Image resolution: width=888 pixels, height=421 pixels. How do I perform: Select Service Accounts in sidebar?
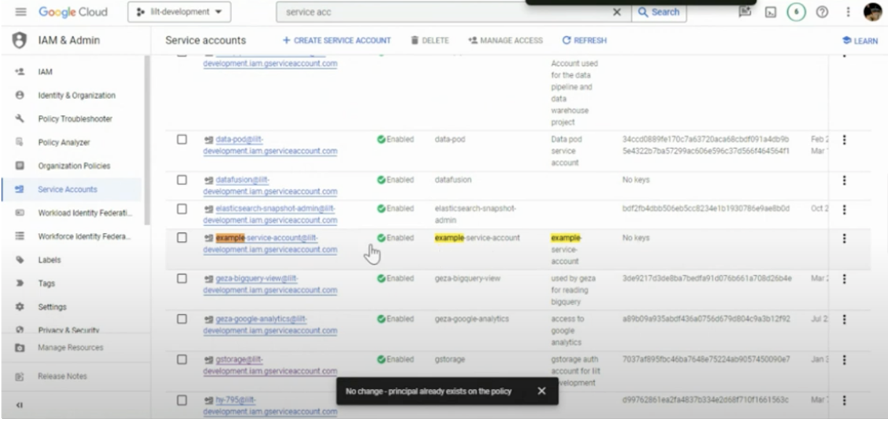(67, 190)
